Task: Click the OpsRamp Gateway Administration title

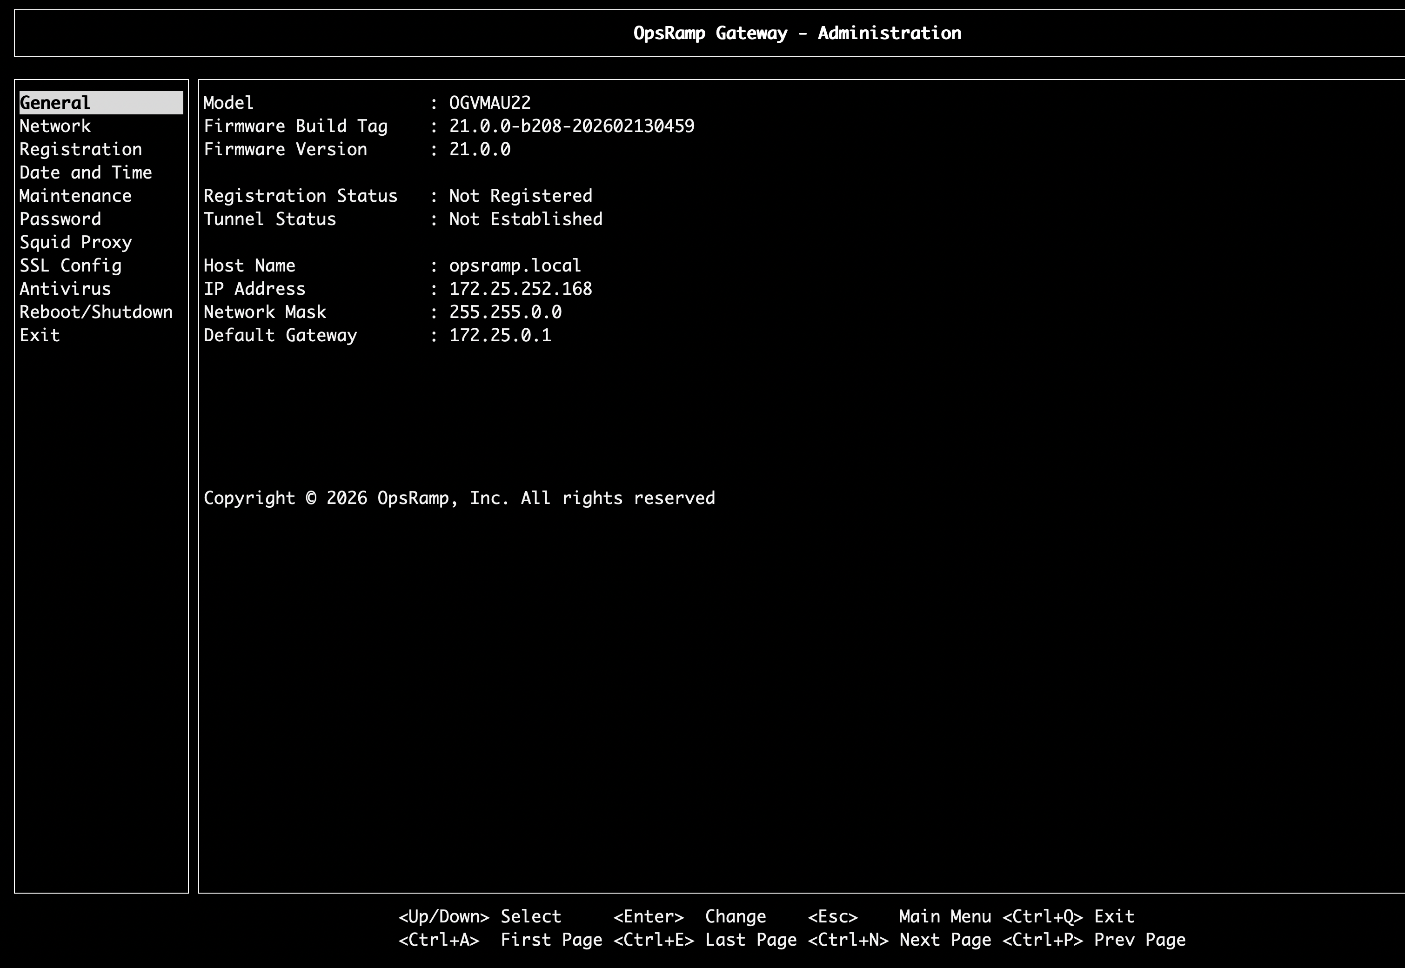Action: (797, 33)
